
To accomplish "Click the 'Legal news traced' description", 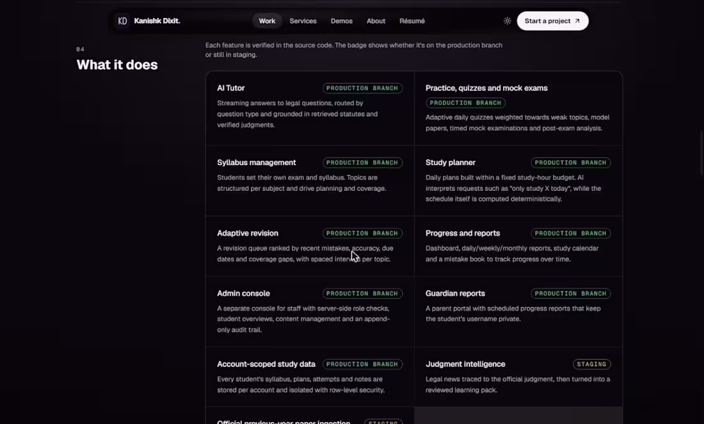I will [x=518, y=384].
